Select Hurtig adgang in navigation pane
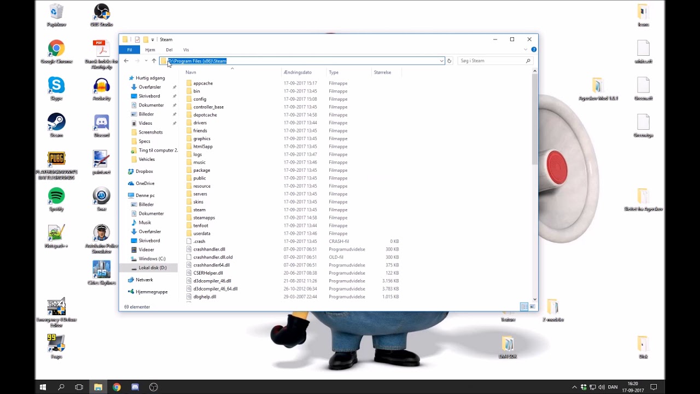This screenshot has height=394, width=700. 150,78
